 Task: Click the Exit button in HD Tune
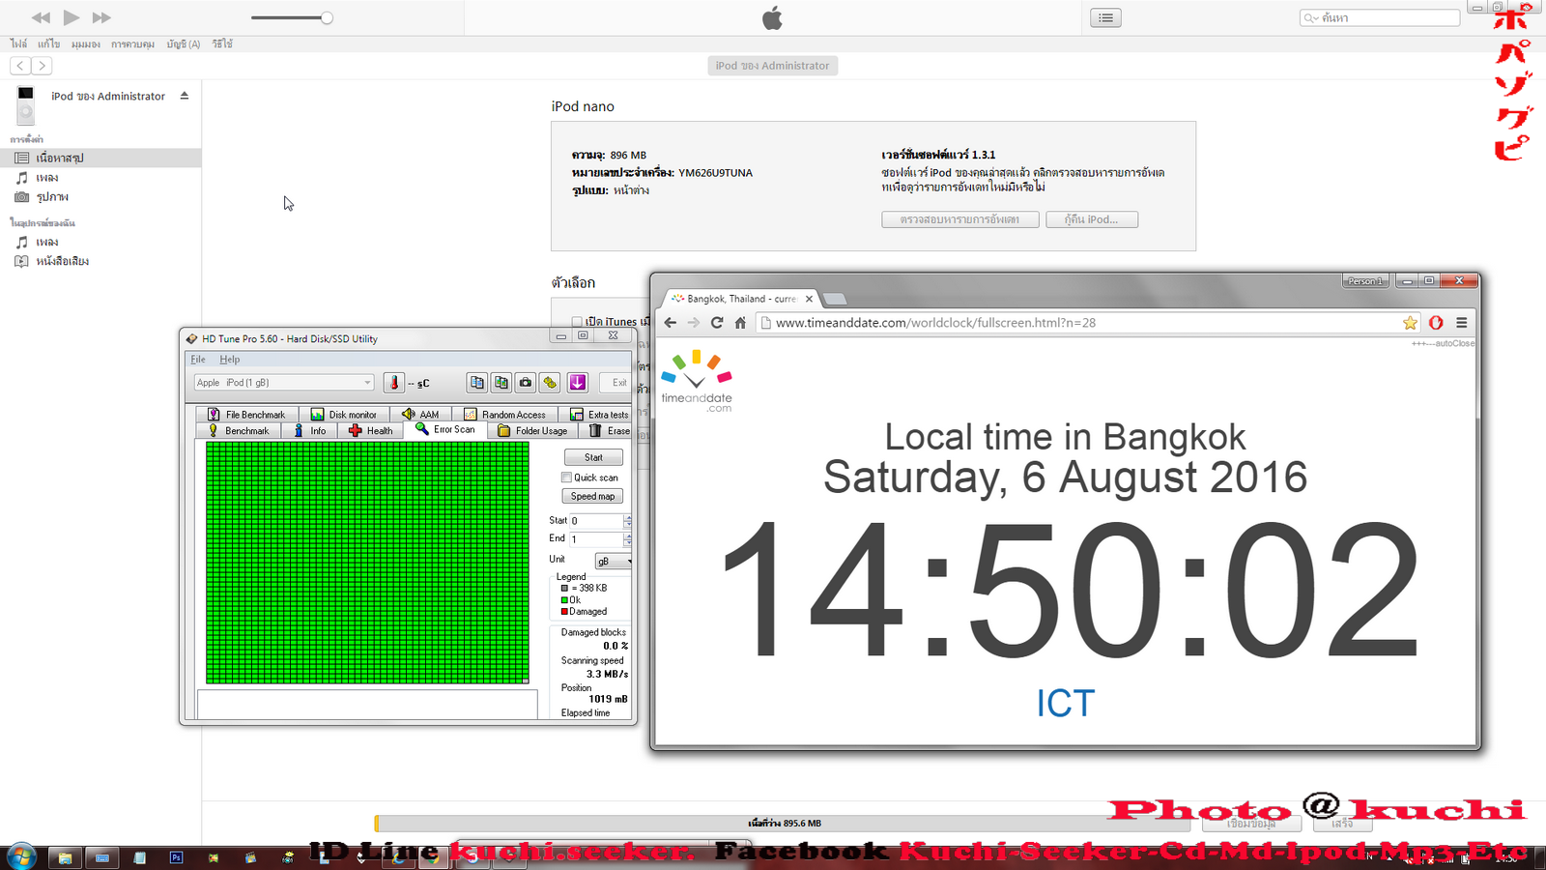618,383
